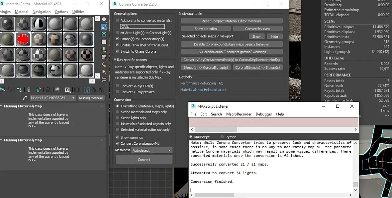Screen dimensions: 392x198
Task: Click the Corona Converter title bar app icon
Action: click(x=115, y=4)
